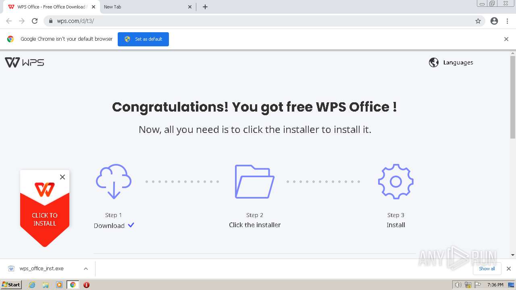Open the Languages selector text
The width and height of the screenshot is (516, 290).
pyautogui.click(x=458, y=62)
